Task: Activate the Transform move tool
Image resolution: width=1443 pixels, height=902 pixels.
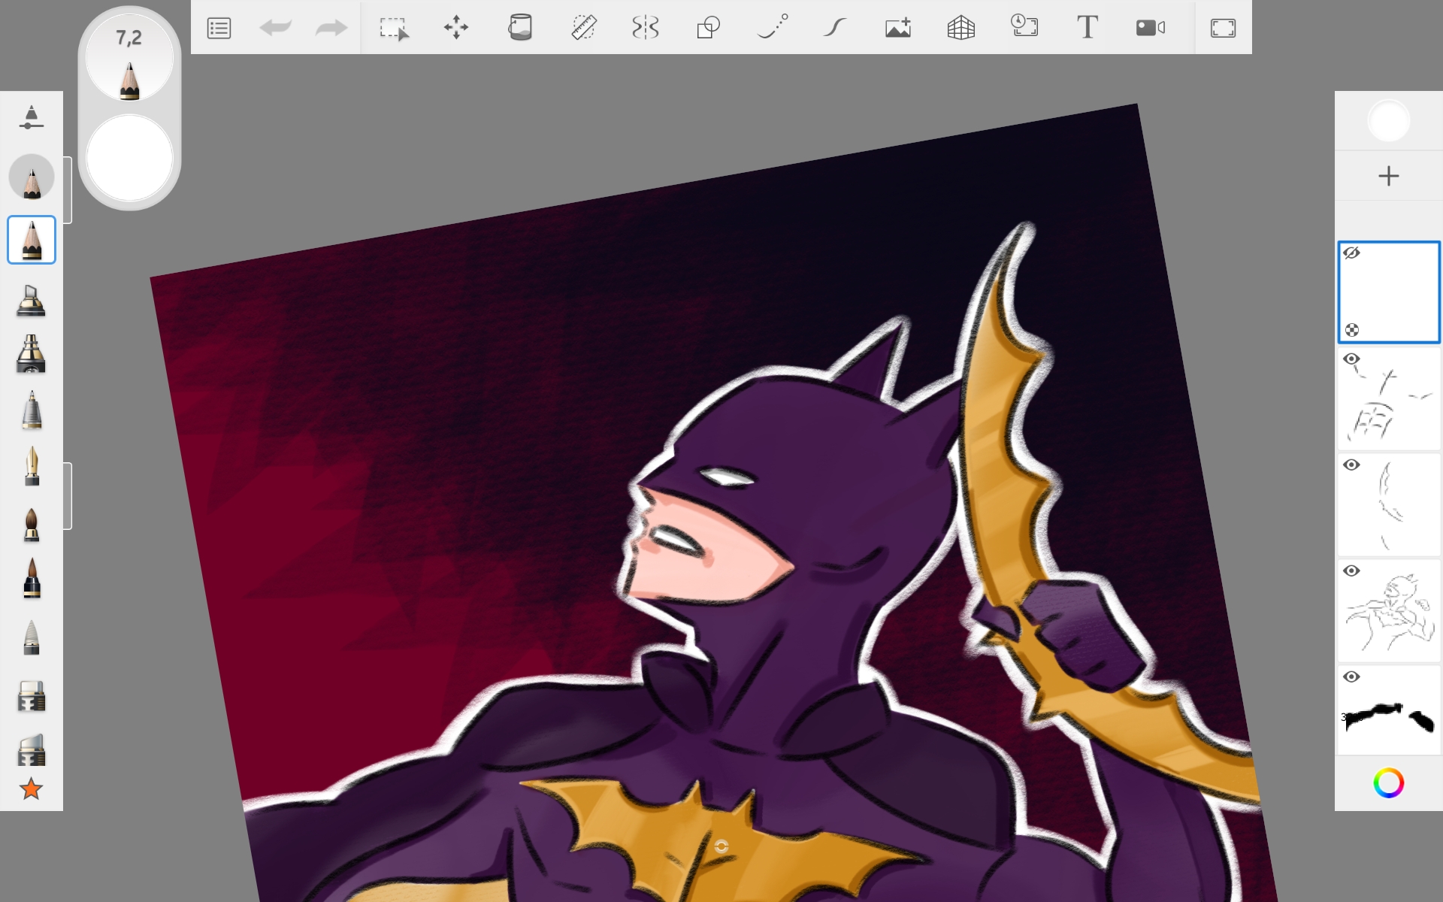Action: click(456, 29)
